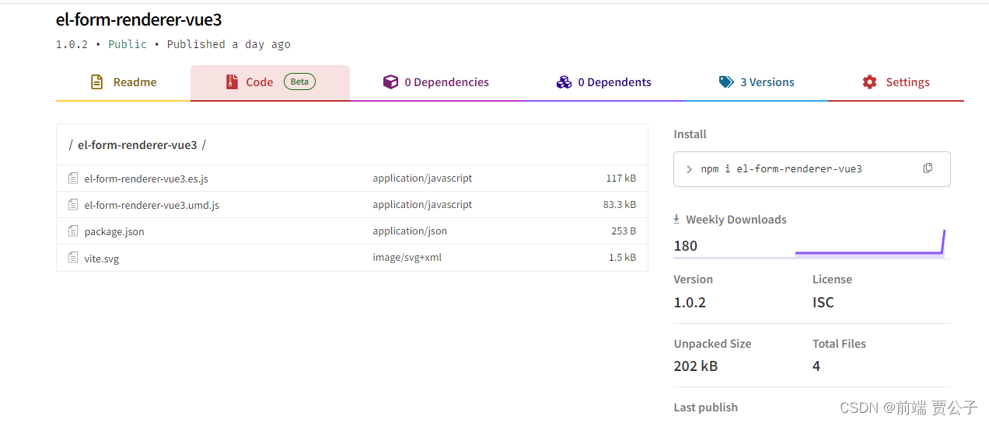Click the ISC license value
The image size is (989, 423).
(x=823, y=303)
